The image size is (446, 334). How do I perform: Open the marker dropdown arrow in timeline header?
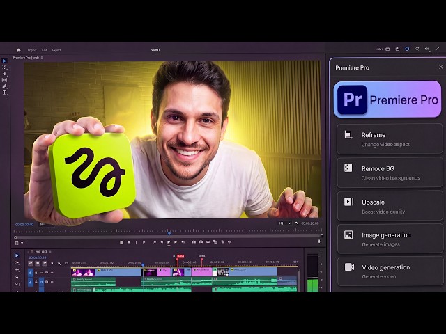[x=52, y=264]
